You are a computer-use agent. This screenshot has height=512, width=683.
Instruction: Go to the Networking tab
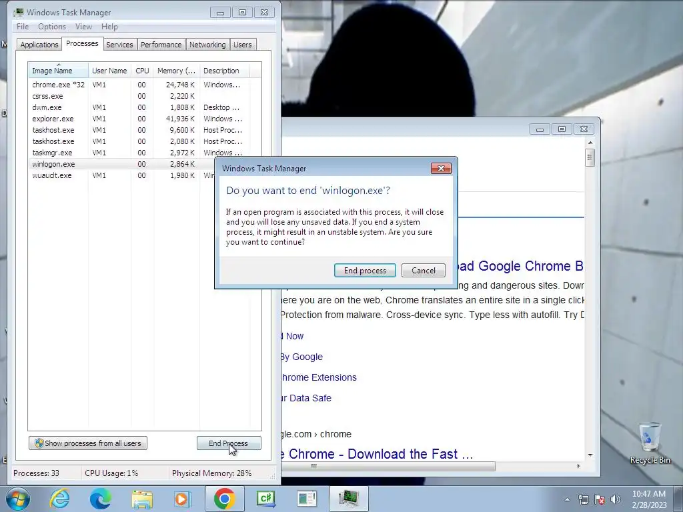click(x=208, y=45)
